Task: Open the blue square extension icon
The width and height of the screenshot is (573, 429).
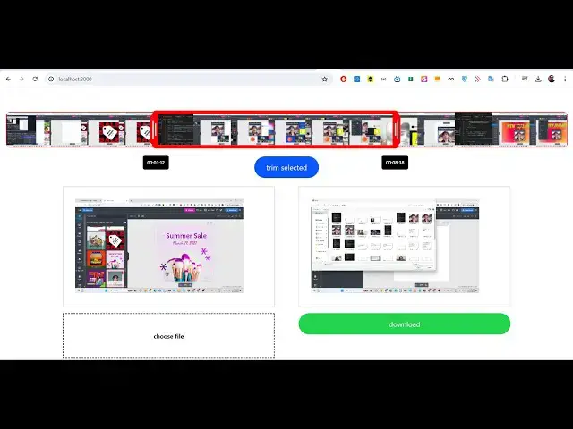Action: tap(356, 79)
